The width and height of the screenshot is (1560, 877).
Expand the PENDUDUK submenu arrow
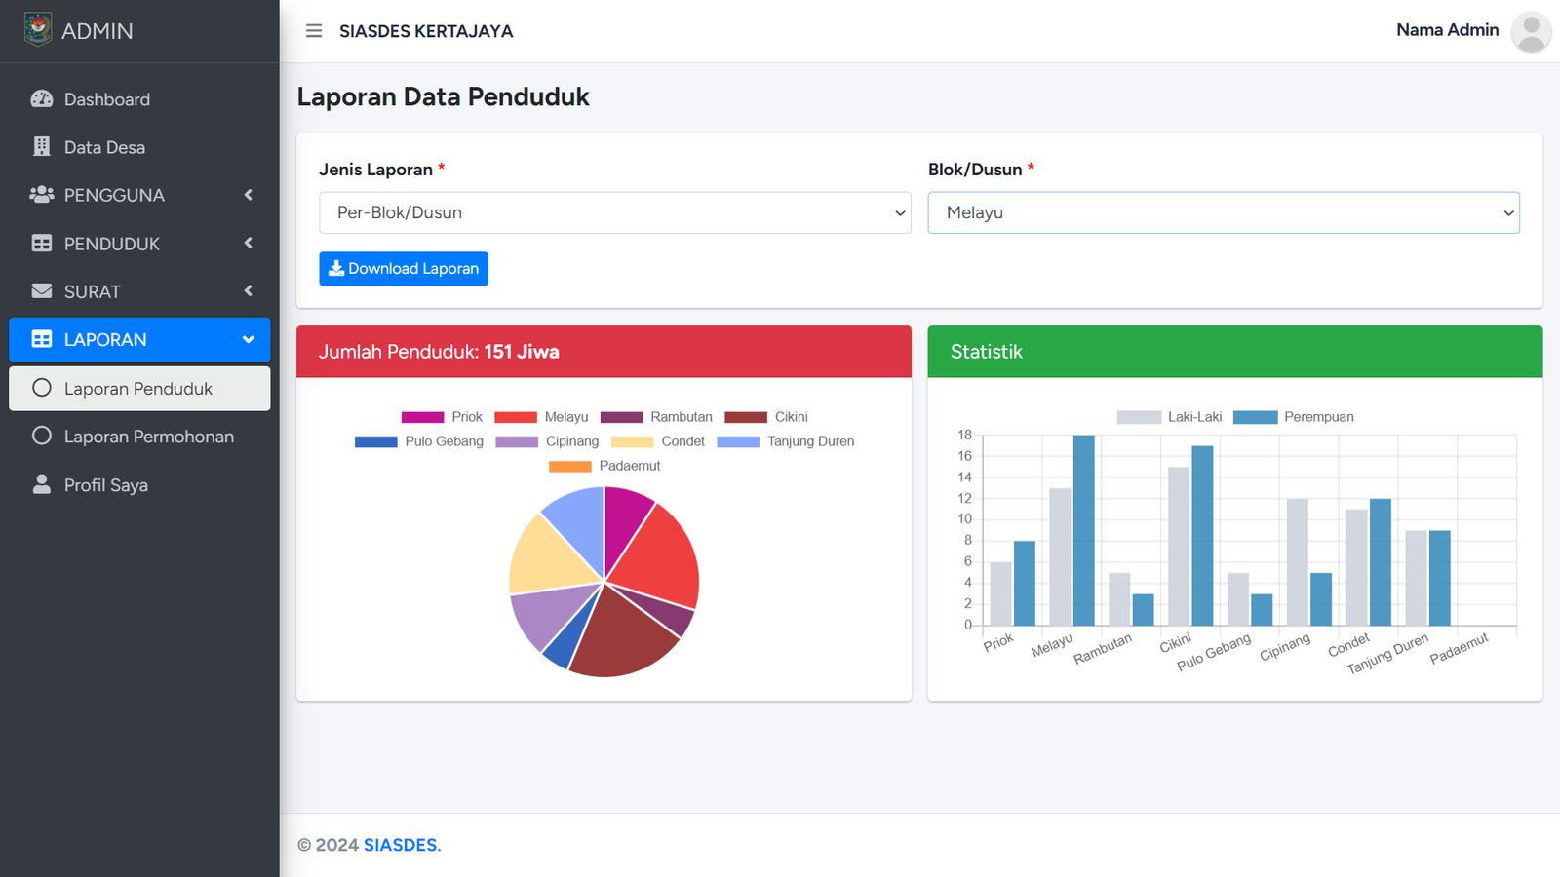pos(248,243)
